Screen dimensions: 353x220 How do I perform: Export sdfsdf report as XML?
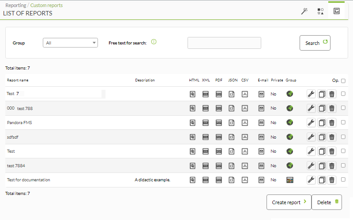click(x=206, y=137)
